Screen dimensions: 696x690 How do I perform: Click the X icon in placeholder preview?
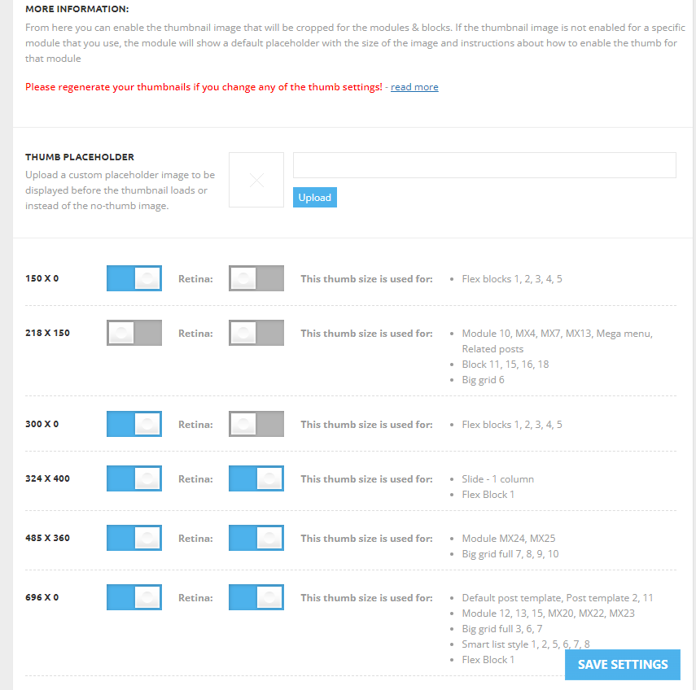tap(256, 180)
